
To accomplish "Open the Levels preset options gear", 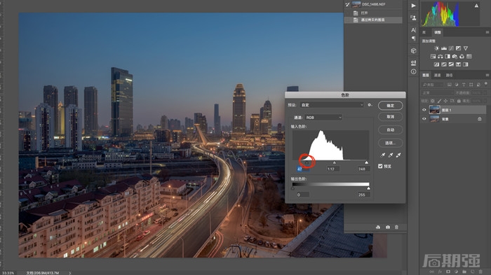I will pyautogui.click(x=370, y=105).
